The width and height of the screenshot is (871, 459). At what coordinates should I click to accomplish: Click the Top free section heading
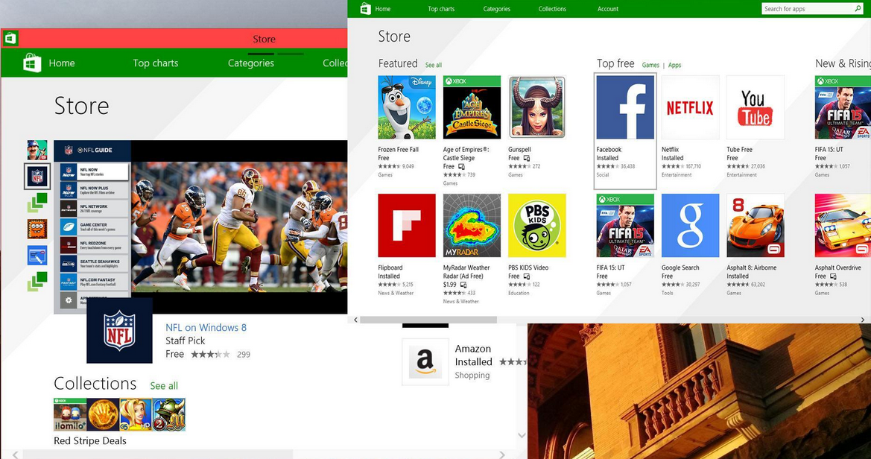pyautogui.click(x=615, y=63)
